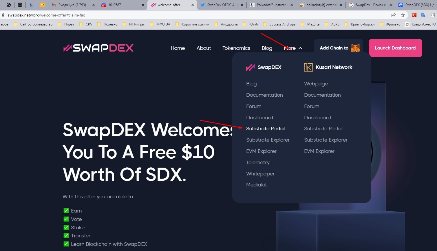
Task: Open Substrate Portal under Kusari Network
Action: (x=323, y=129)
